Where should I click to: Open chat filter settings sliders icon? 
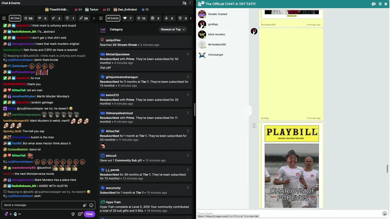4,18
